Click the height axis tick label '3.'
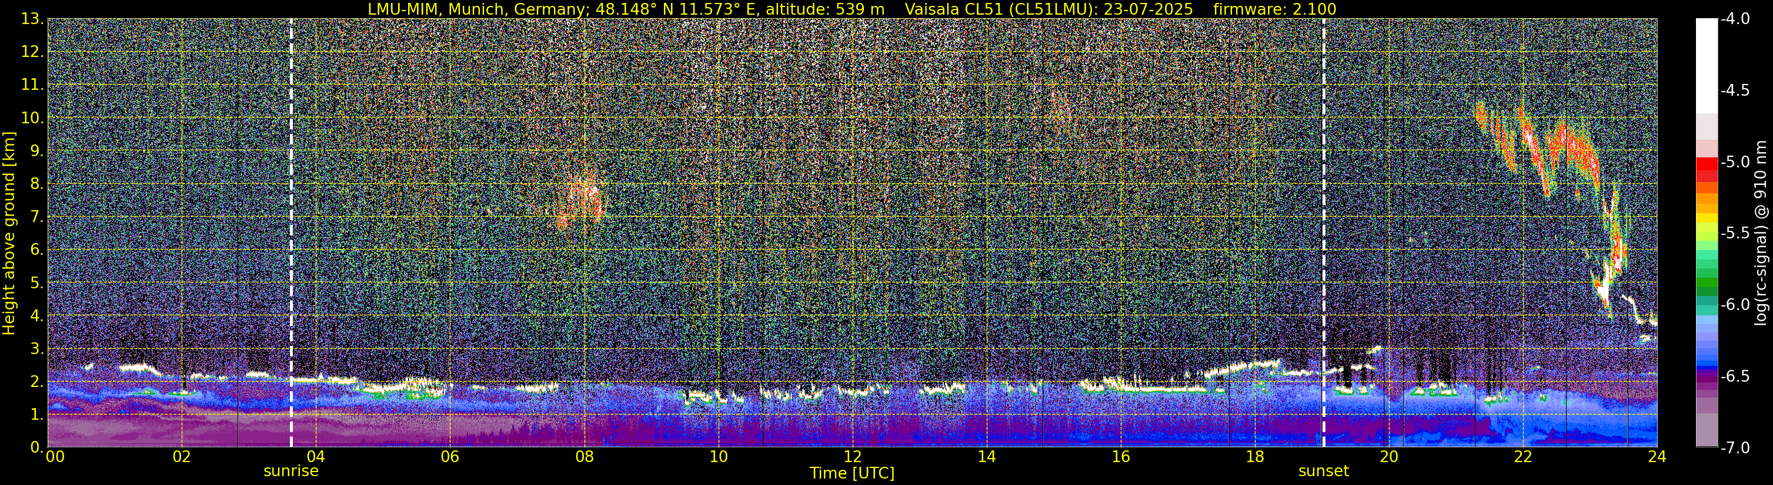Viewport: 1773px width, 485px height. tap(36, 348)
